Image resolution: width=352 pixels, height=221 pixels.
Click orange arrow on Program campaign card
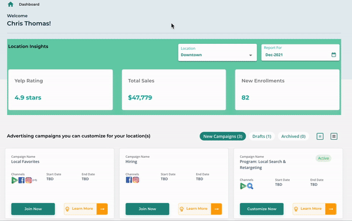(x=331, y=209)
